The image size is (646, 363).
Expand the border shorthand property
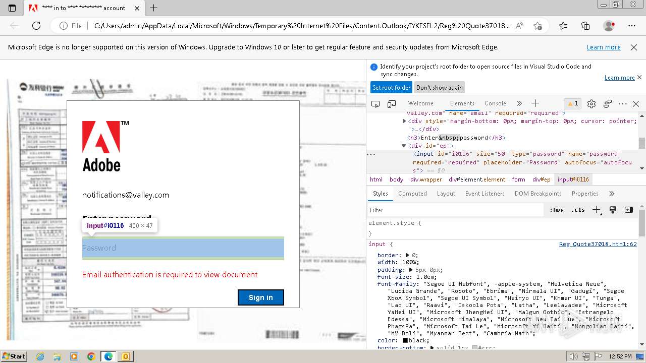pyautogui.click(x=408, y=255)
